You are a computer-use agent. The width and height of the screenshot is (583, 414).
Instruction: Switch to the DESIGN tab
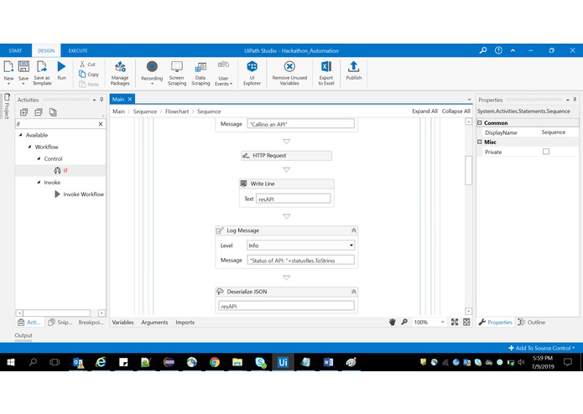point(46,50)
